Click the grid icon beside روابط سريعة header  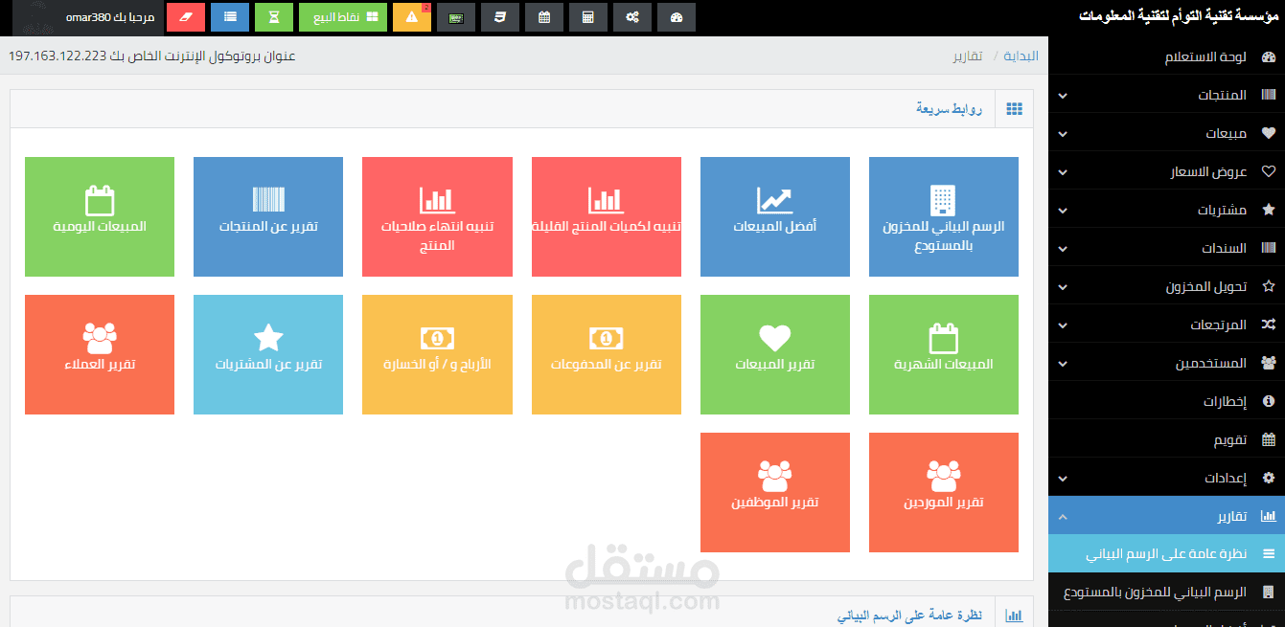1013,108
